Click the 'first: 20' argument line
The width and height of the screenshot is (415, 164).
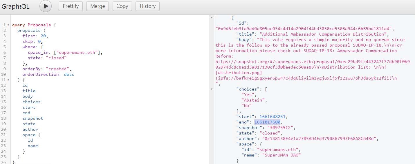35,36
